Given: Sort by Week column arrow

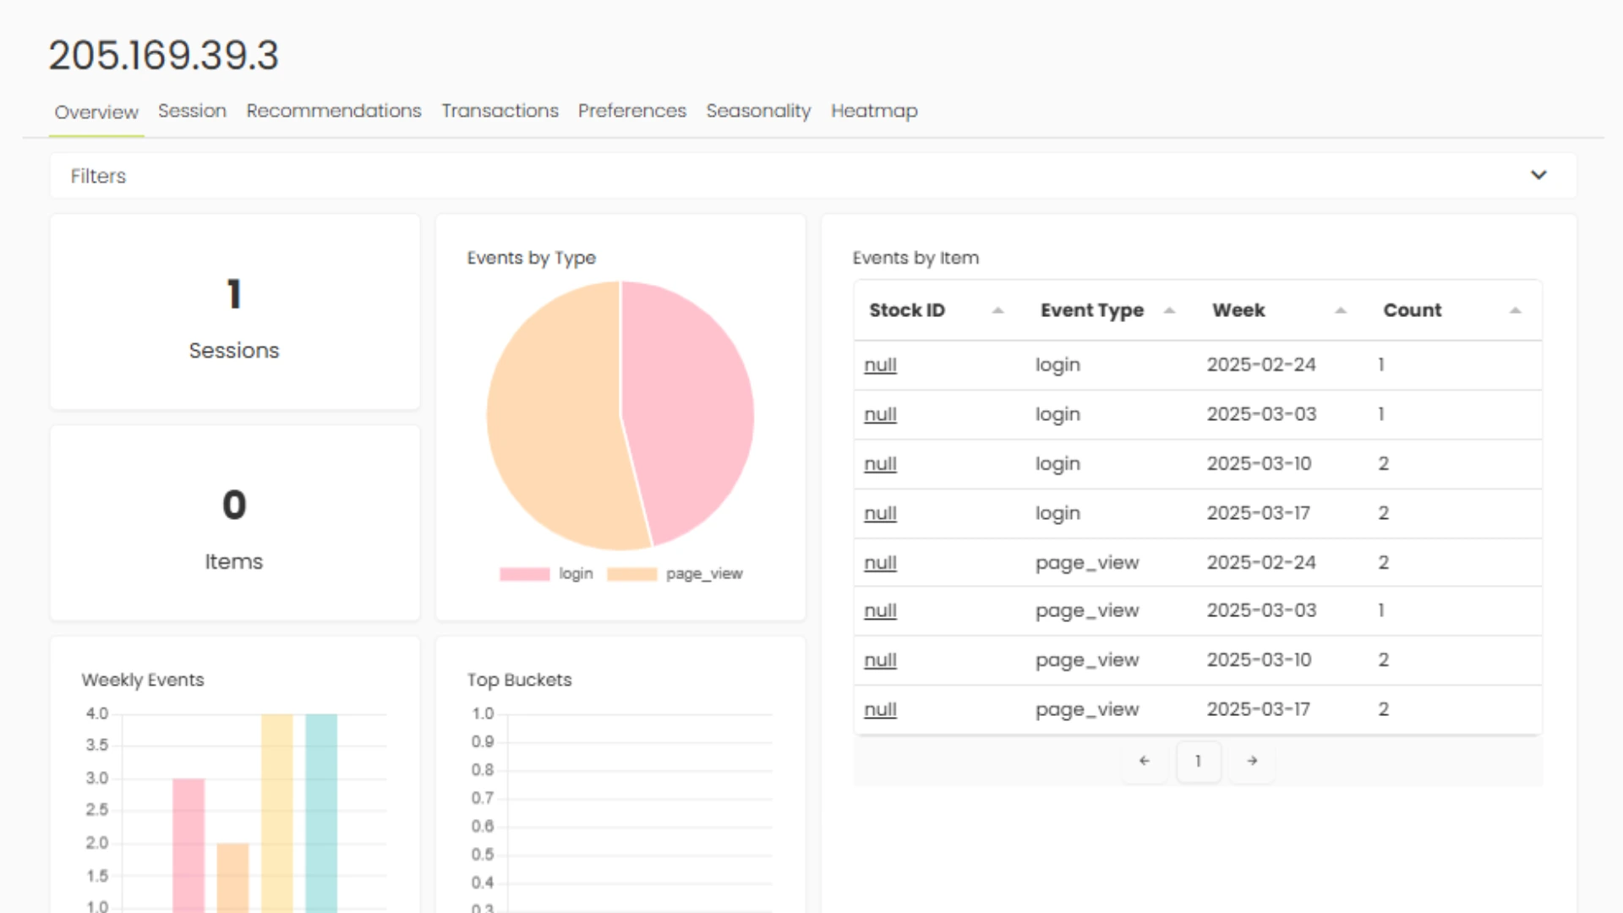Looking at the screenshot, I should tap(1341, 310).
